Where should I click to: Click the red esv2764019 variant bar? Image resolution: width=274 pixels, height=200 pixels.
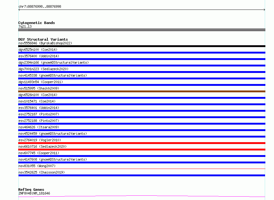click(x=142, y=143)
